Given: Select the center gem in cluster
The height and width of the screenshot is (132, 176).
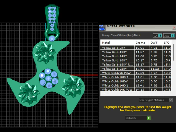Looking at the screenshot, I should [x=48, y=78].
